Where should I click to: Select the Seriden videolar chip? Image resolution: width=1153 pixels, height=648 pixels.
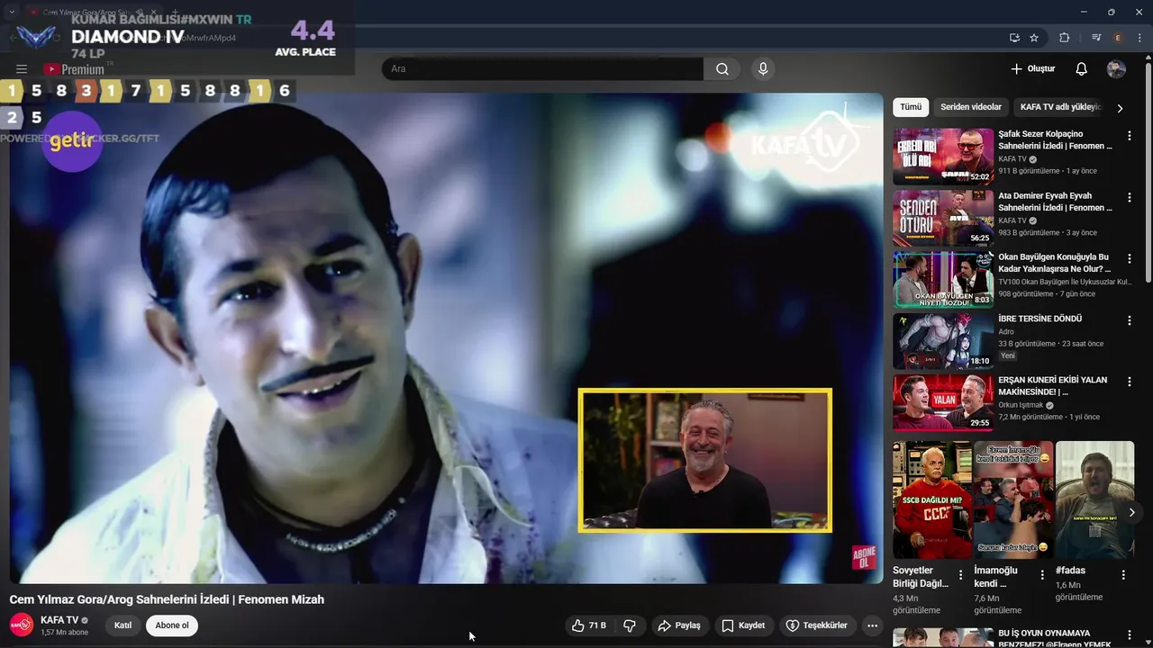coord(971,107)
